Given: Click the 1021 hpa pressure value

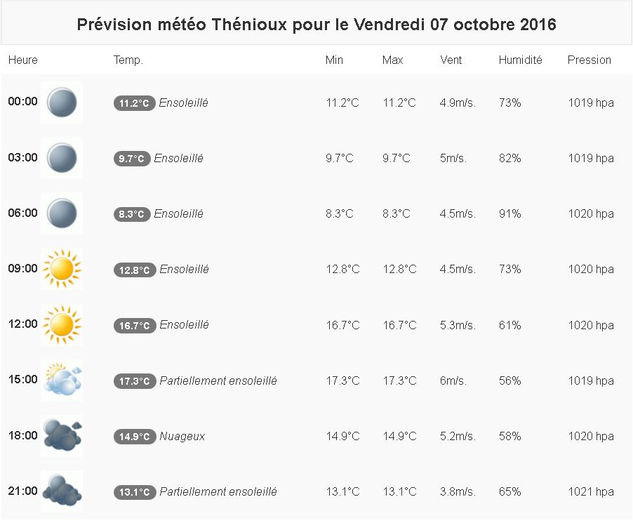Looking at the screenshot, I should 590,491.
